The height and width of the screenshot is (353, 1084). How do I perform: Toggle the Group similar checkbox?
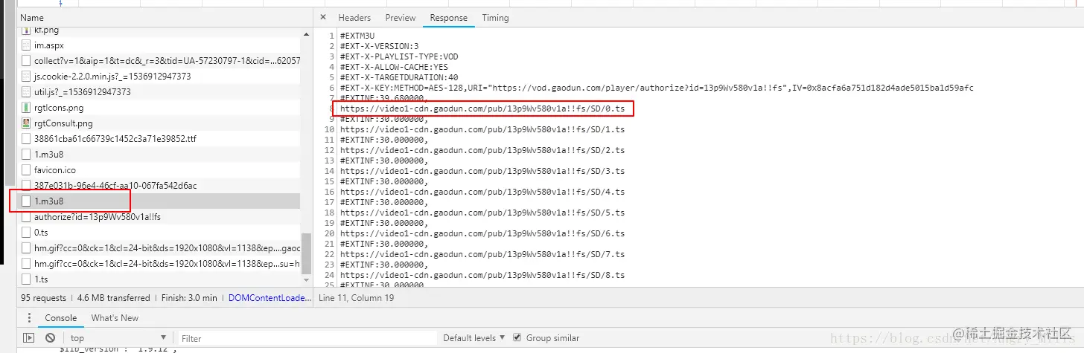coord(517,337)
